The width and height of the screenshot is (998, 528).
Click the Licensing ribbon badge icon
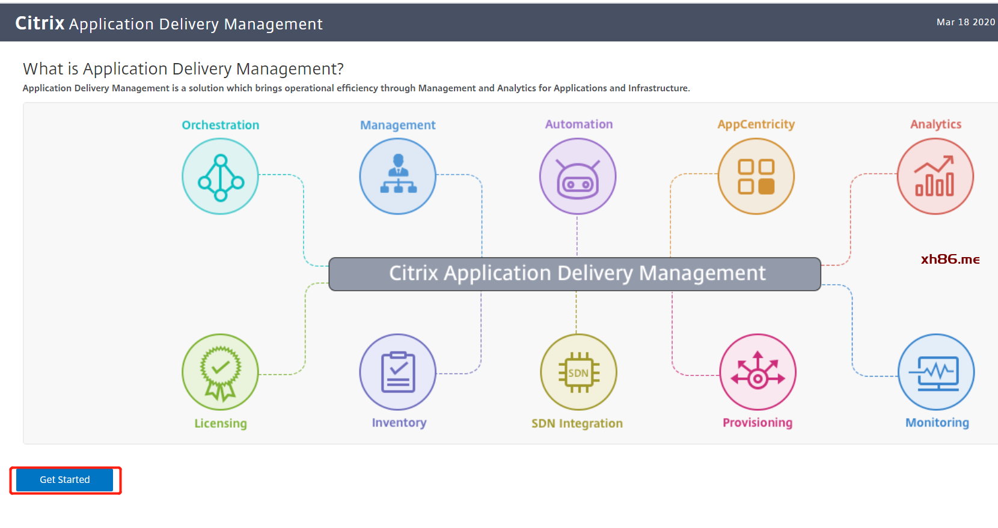click(221, 372)
